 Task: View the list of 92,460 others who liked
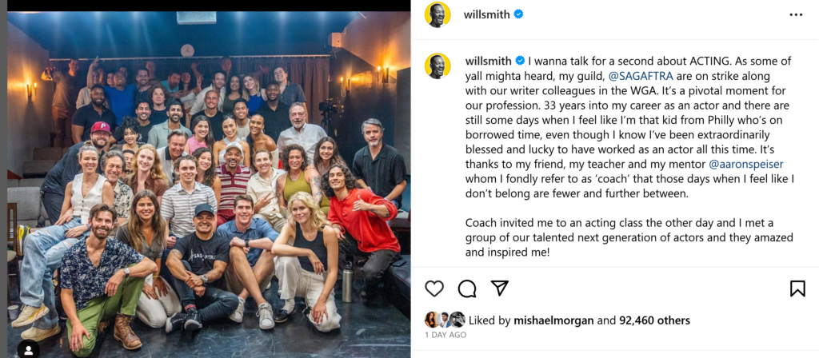pyautogui.click(x=652, y=320)
